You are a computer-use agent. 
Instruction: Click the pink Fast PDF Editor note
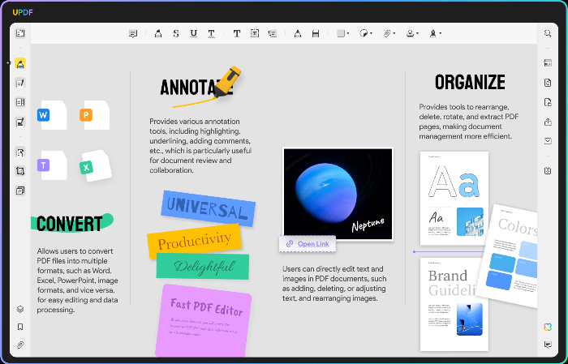point(204,320)
